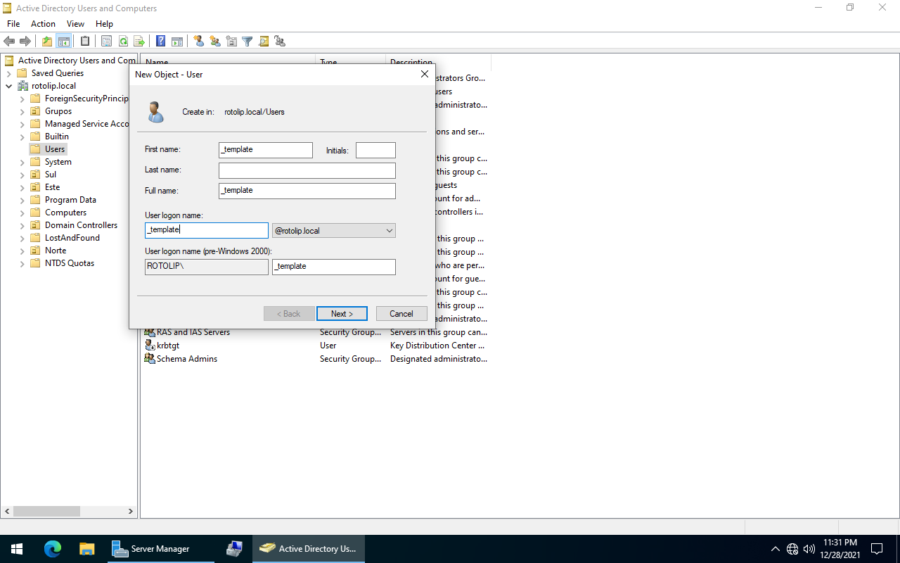Open the Action menu
Image resolution: width=900 pixels, height=563 pixels.
tap(43, 24)
